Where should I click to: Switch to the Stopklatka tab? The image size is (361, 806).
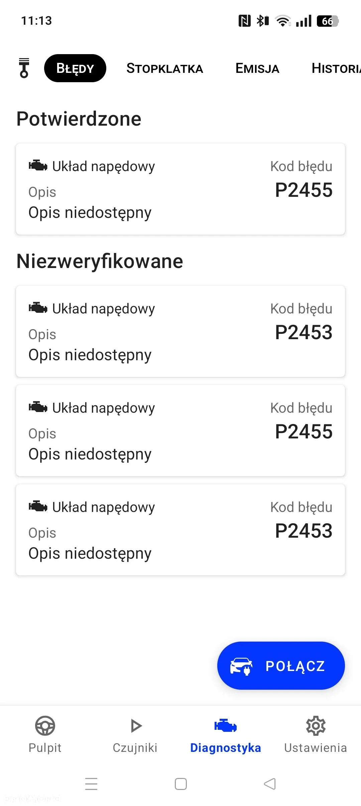point(165,68)
